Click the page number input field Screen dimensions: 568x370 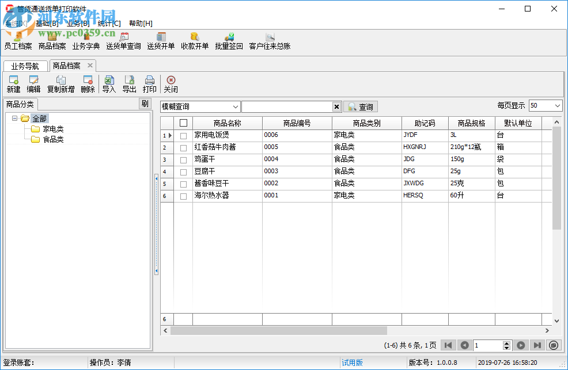click(x=488, y=345)
